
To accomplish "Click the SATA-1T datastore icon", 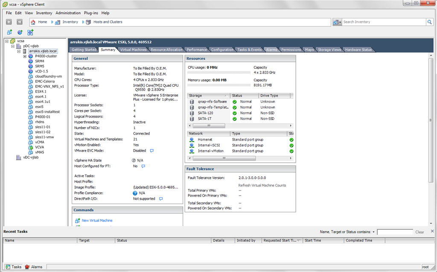I will [192, 119].
